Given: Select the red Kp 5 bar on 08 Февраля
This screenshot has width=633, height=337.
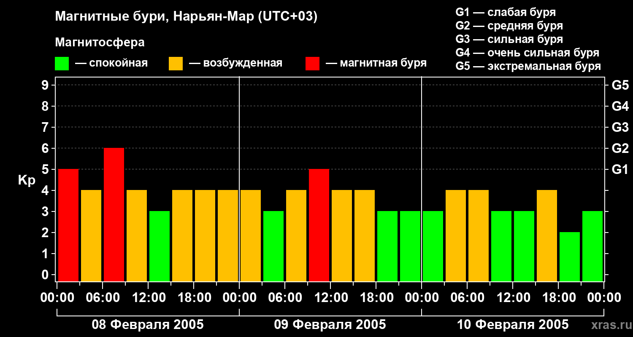Looking at the screenshot, I should click(x=68, y=225).
